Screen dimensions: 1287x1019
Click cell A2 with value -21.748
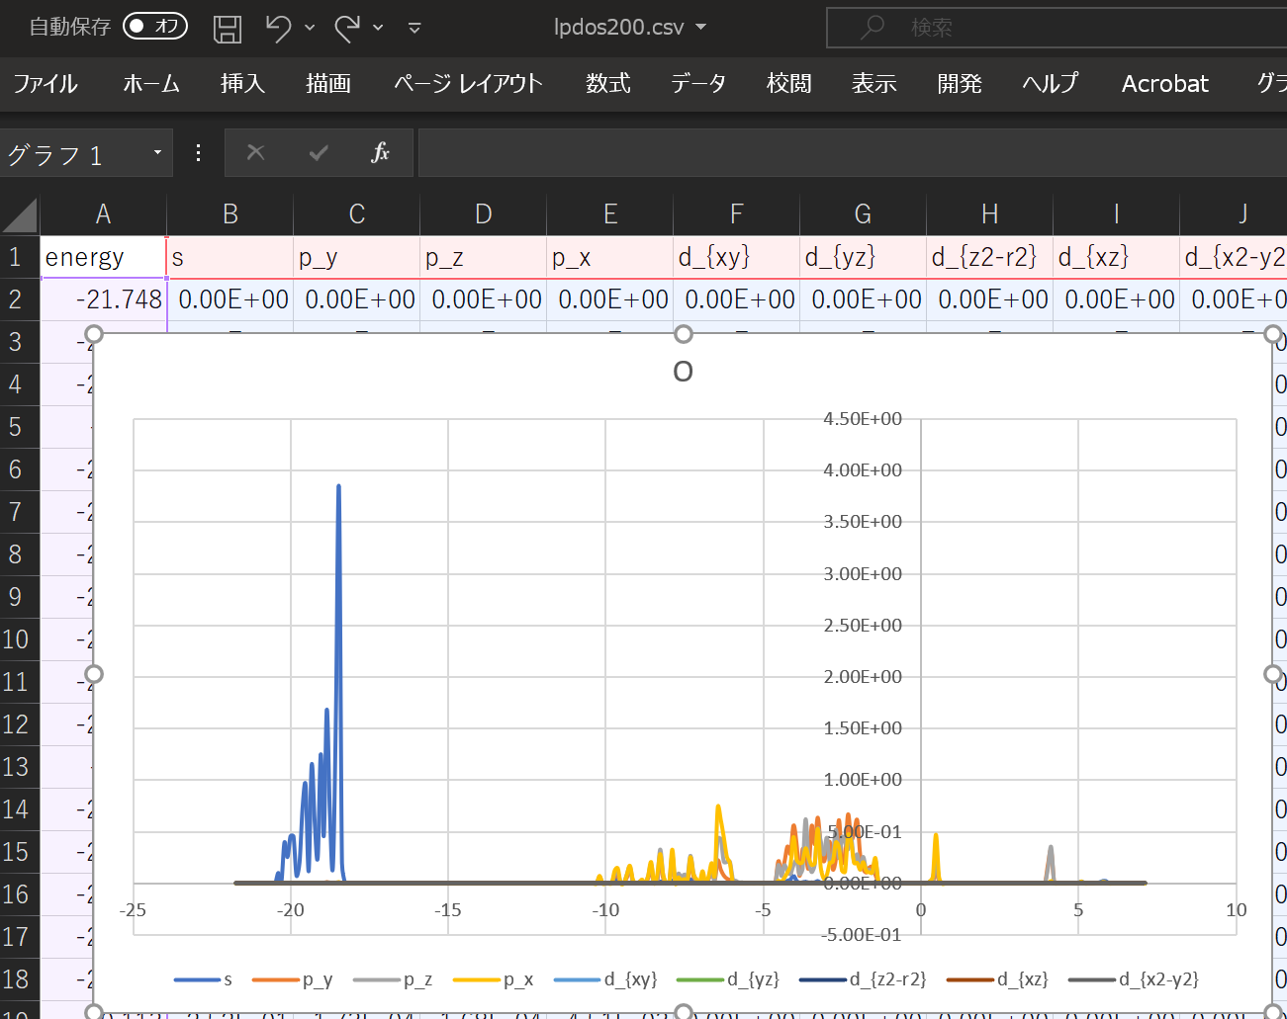pos(103,299)
